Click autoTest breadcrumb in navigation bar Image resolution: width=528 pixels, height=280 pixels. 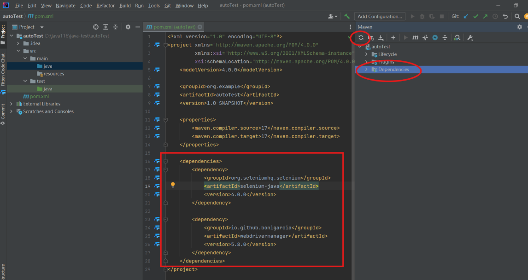pos(13,16)
